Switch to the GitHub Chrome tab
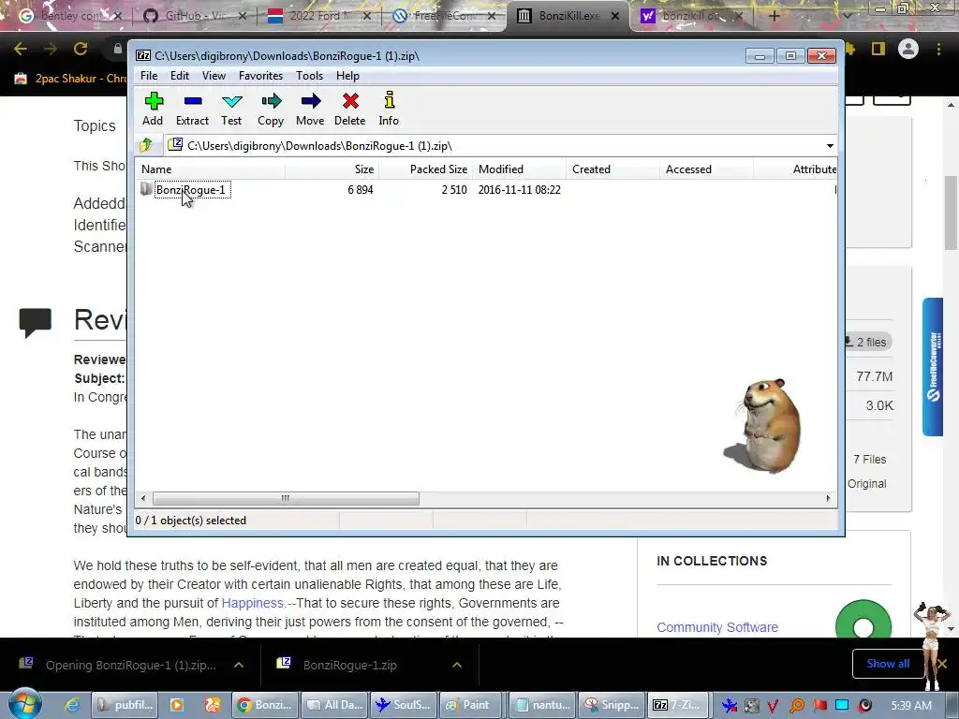959x719 pixels. pyautogui.click(x=193, y=15)
